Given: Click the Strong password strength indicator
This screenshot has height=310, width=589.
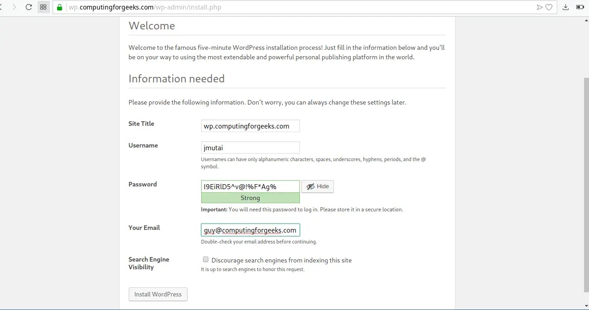Looking at the screenshot, I should pyautogui.click(x=250, y=198).
